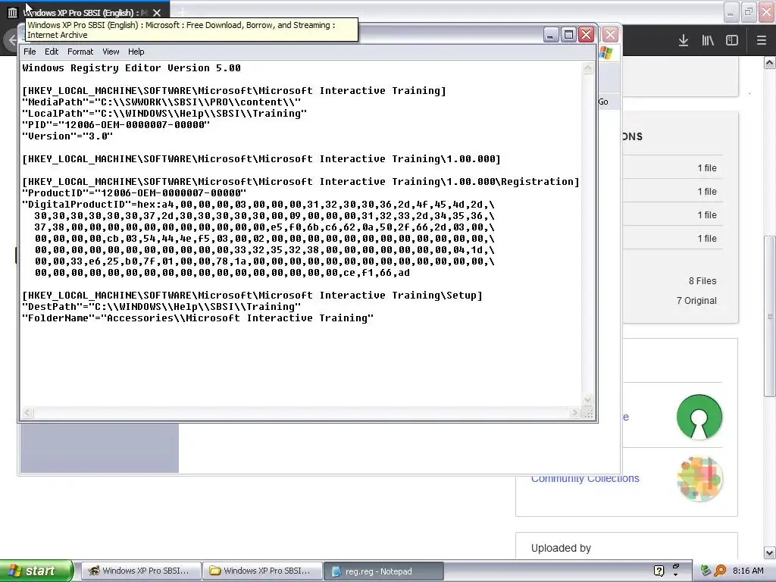Click the "LocalPath" registry line
776x582 pixels.
[x=164, y=114]
